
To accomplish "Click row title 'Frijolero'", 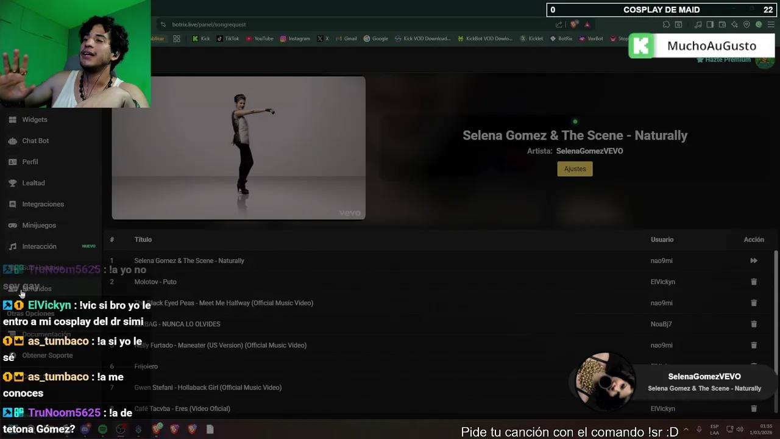I will point(146,366).
